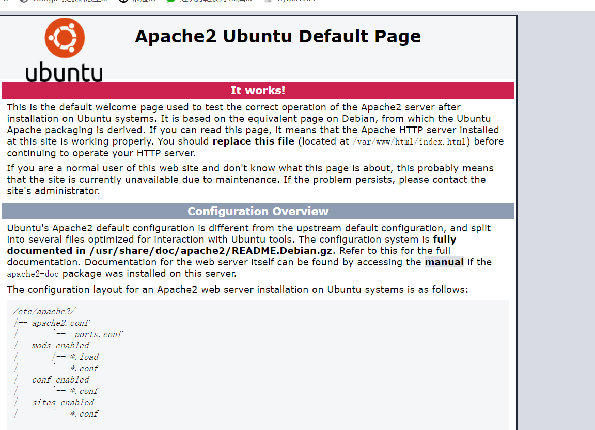Select the ports.conf entry in layout
The image size is (595, 430).
point(98,334)
